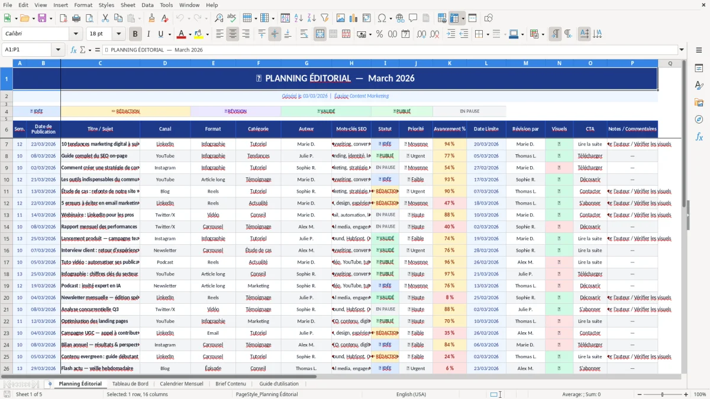This screenshot has height=399, width=710.
Task: Apply percent number format
Action: click(x=379, y=34)
